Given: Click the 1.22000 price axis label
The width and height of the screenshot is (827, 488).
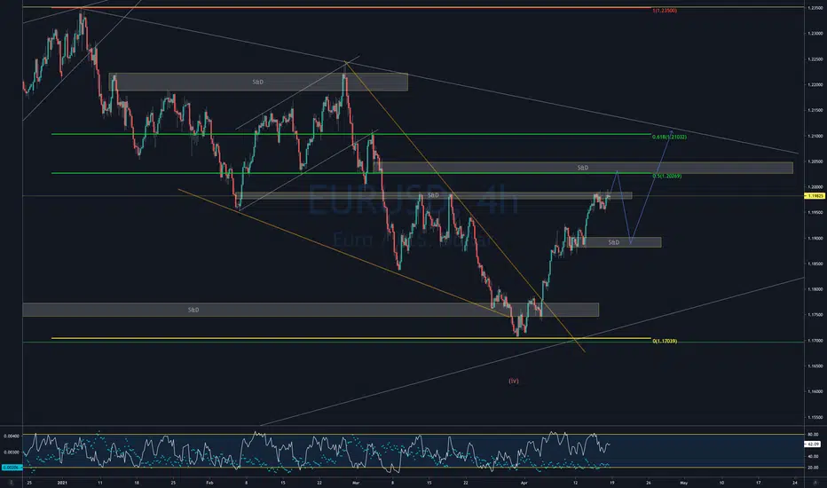Looking at the screenshot, I should [x=815, y=84].
